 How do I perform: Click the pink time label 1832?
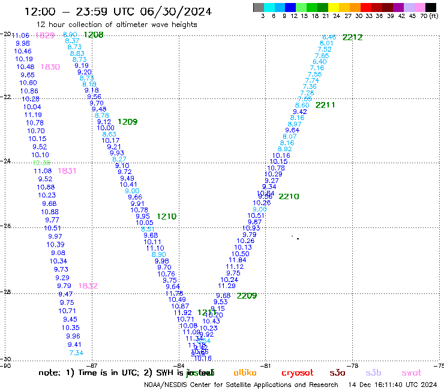(88, 286)
